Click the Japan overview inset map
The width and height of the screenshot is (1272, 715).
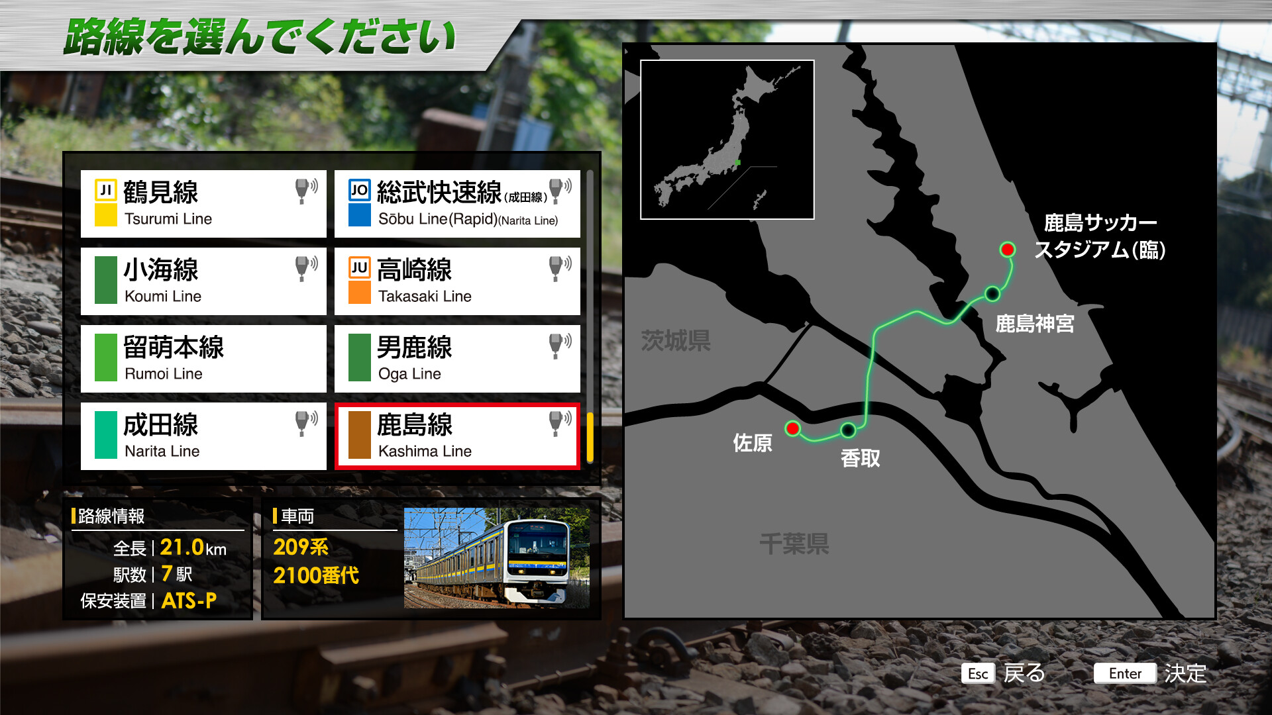point(727,140)
